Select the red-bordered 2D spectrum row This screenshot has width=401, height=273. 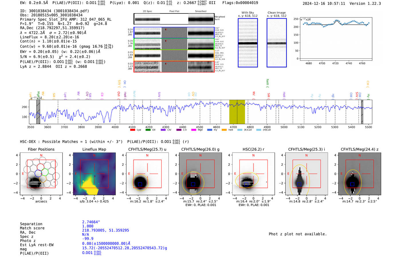[x=174, y=66]
